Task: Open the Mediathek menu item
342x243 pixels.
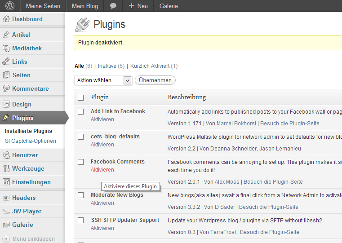Action: [x=27, y=48]
